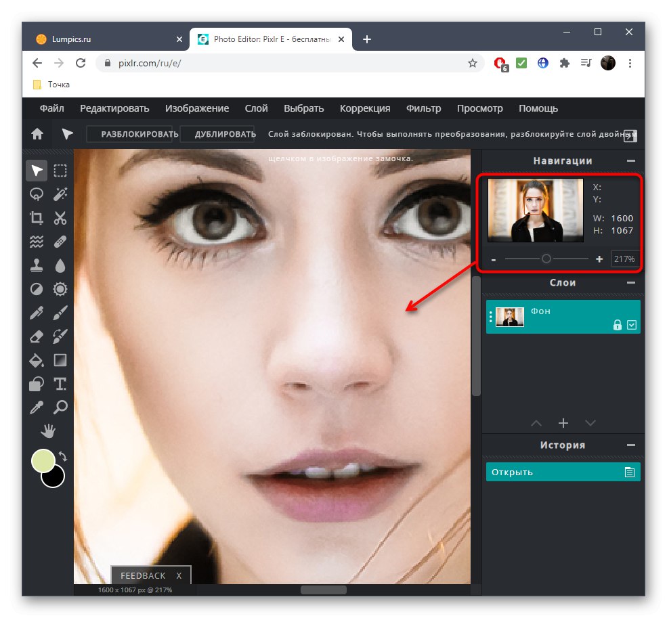Select the Magic Wand tool
Image resolution: width=667 pixels, height=618 pixels.
point(60,194)
